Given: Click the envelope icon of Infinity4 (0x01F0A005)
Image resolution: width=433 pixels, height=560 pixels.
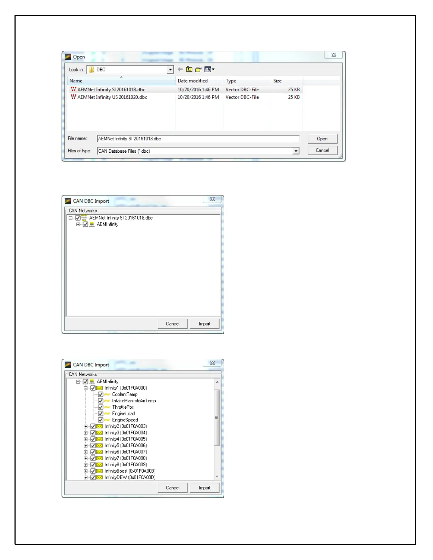Looking at the screenshot, I should 100,439.
